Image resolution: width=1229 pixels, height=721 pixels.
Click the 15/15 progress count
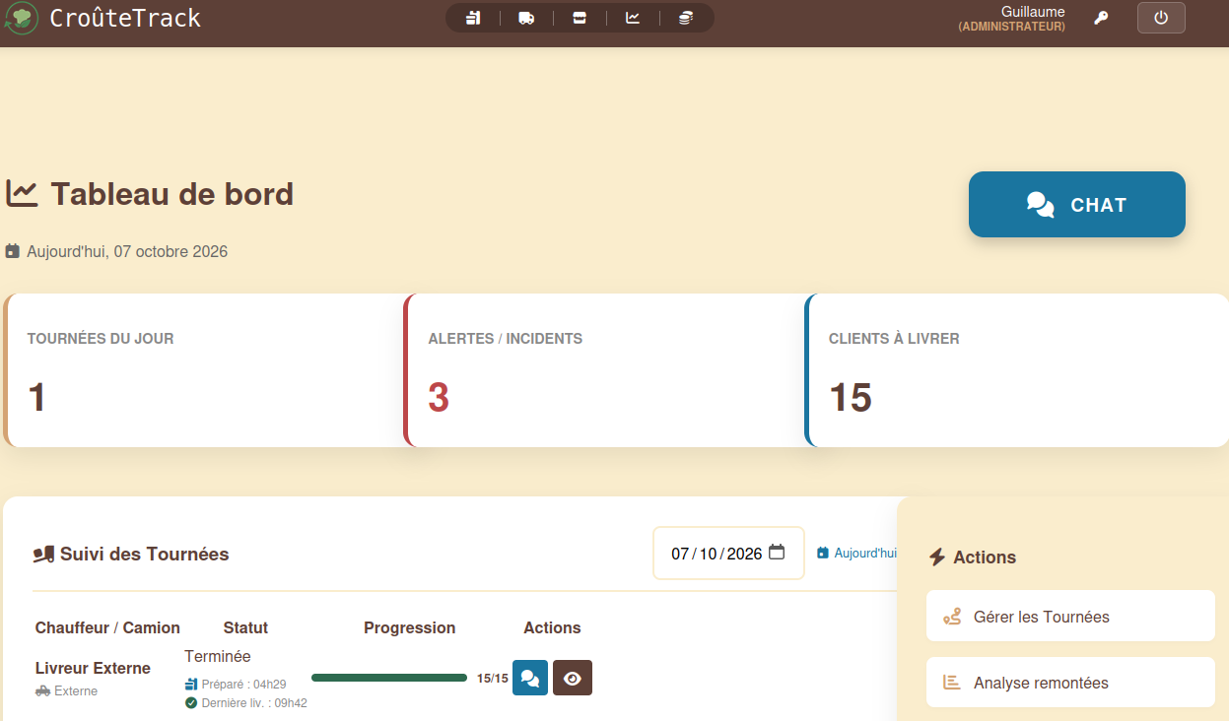point(493,679)
